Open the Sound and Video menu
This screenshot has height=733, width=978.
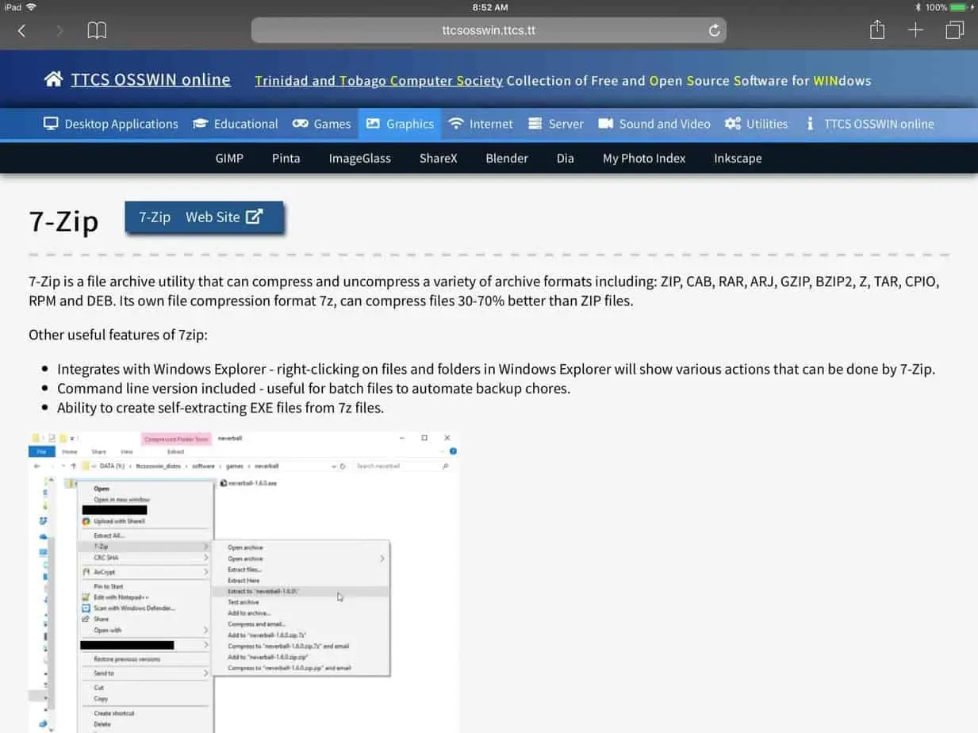point(664,124)
